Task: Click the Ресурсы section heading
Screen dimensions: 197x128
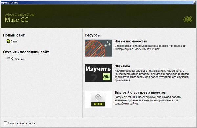Action: [93, 35]
